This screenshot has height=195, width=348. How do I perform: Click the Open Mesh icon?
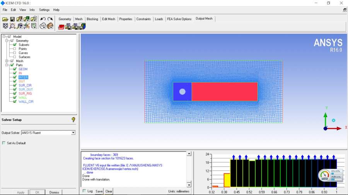click(27, 19)
